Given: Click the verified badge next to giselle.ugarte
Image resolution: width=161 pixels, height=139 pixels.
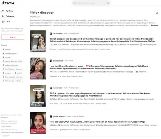Looking at the screenshot, I should click(65, 116).
